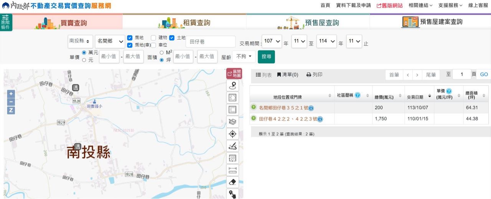This screenshot has width=491, height=199.
Task: Click info icon beside 田仔巷35之1號
Action: point(311,108)
